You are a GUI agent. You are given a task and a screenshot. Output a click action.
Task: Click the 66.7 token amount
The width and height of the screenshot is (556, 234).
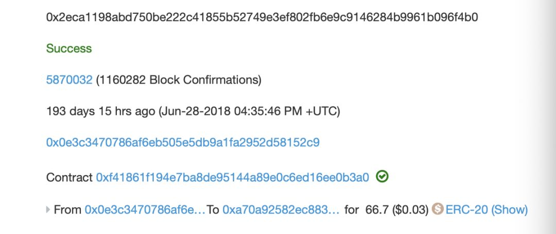(377, 210)
